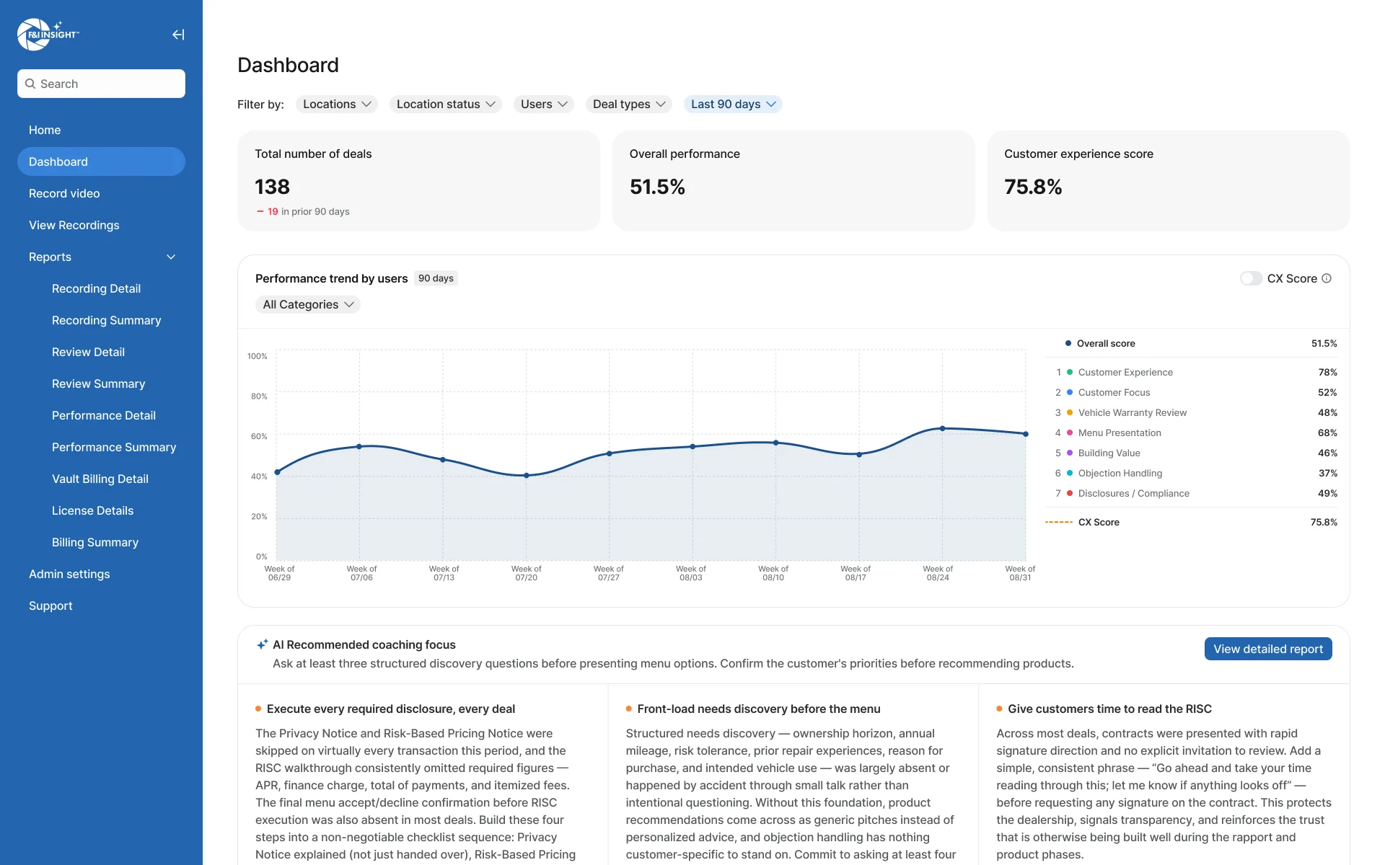1385x865 pixels.
Task: Open the Deal types filter dropdown
Action: tap(629, 105)
